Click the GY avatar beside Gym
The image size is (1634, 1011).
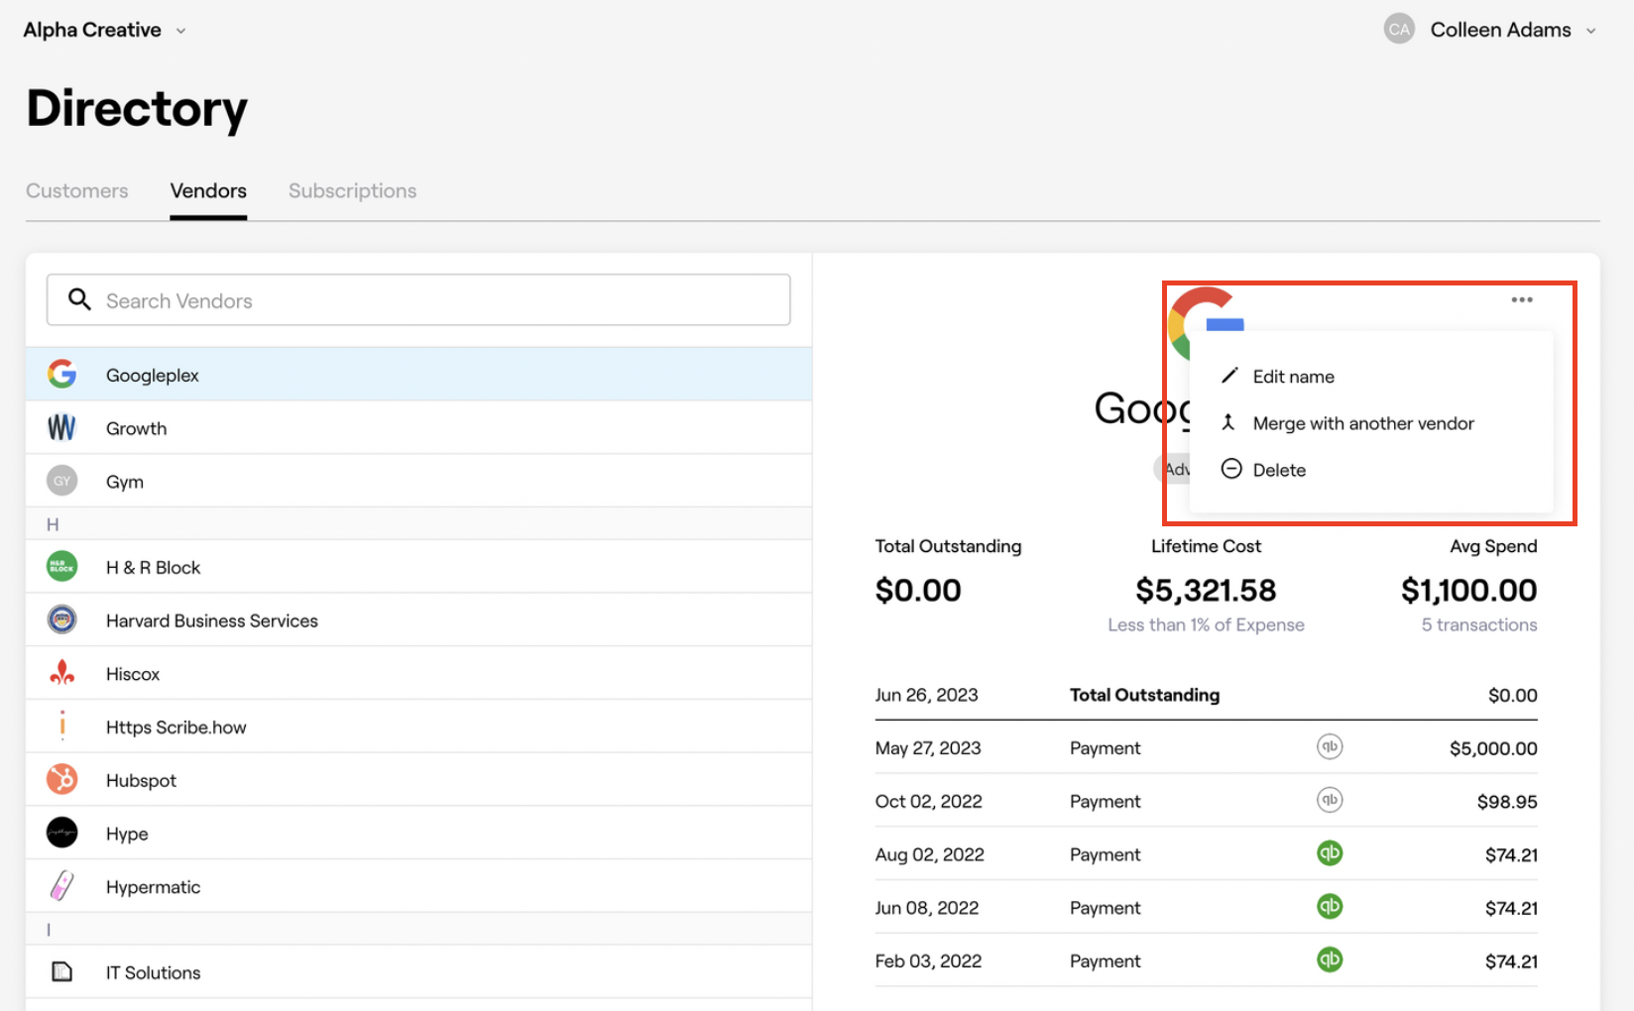click(x=61, y=481)
